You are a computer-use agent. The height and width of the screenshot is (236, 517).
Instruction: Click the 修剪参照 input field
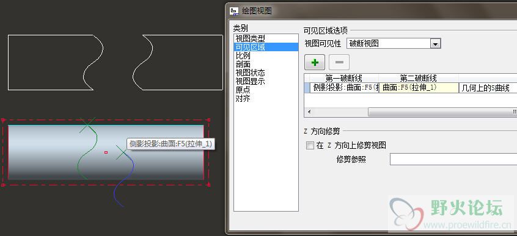(x=453, y=159)
